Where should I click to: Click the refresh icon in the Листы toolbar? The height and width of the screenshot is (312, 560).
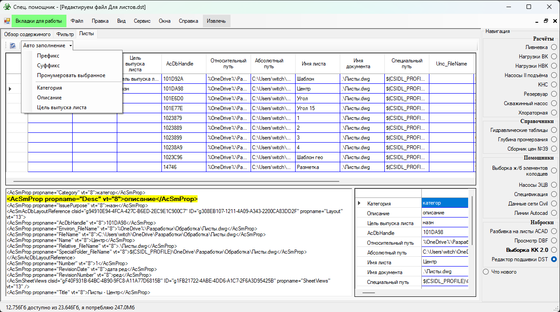click(13, 45)
